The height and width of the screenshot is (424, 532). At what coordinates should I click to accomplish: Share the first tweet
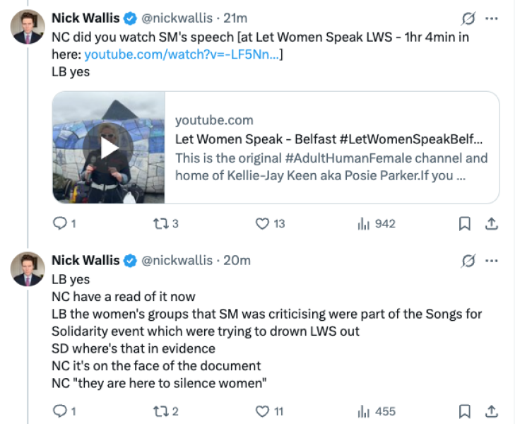[x=492, y=224]
